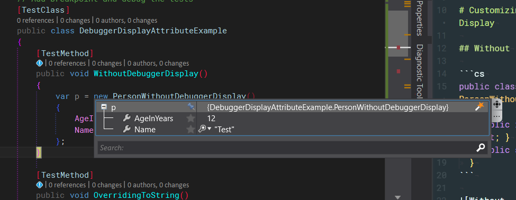
Task: Pin the p datatip to source
Action: click(191, 106)
